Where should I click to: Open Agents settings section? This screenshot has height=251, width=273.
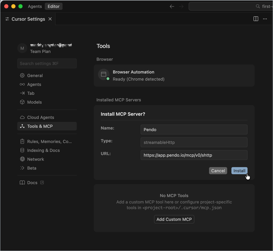point(47,84)
